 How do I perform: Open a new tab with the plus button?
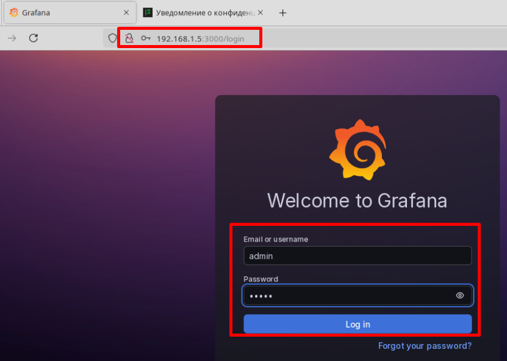coord(282,13)
